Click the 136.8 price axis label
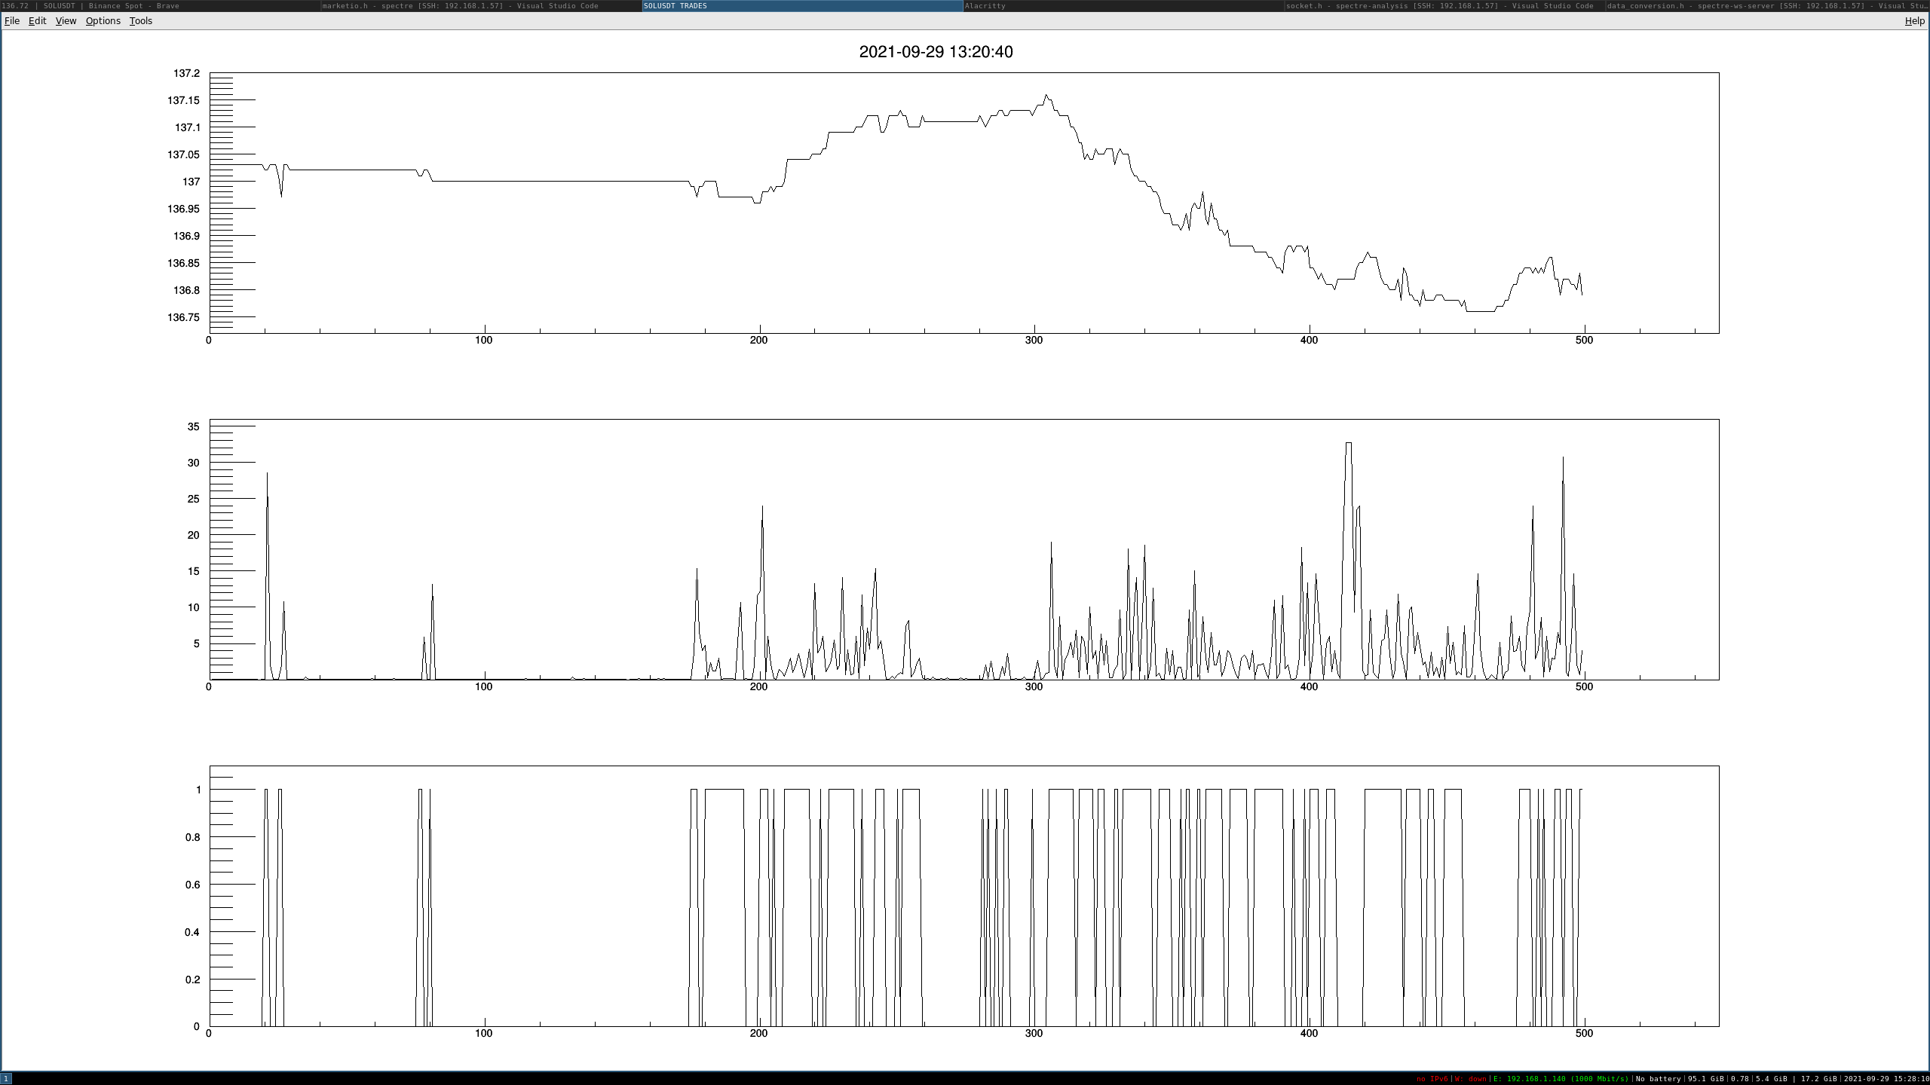Viewport: 1930px width, 1085px height. 187,290
